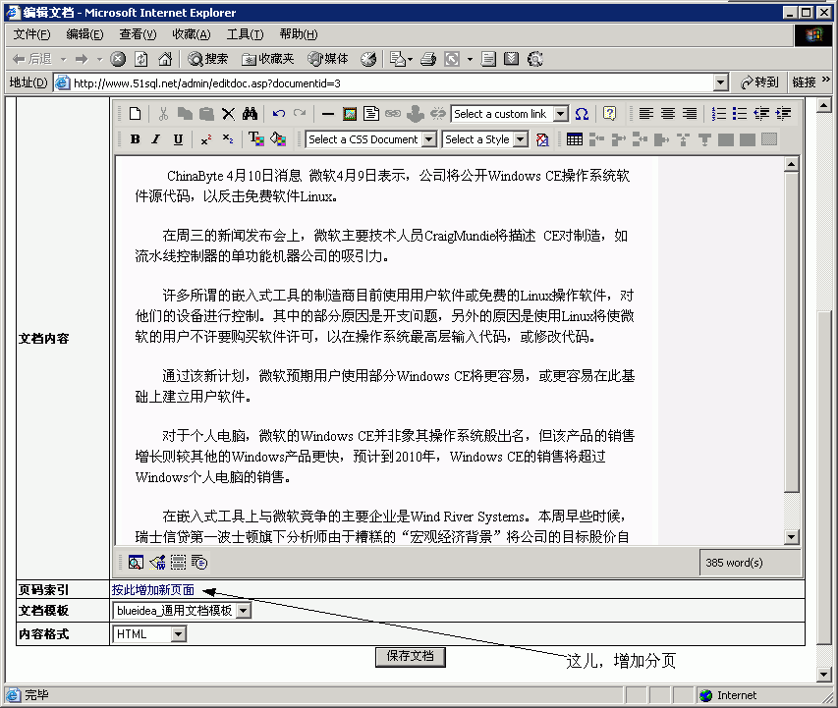Increase paragraph indent

point(784,114)
